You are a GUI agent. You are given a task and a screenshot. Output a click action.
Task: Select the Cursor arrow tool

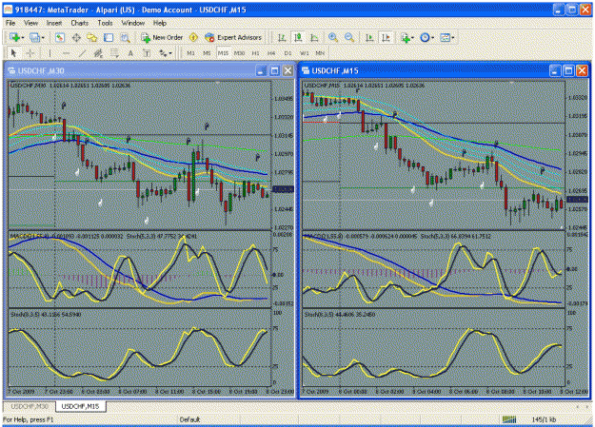pos(13,53)
